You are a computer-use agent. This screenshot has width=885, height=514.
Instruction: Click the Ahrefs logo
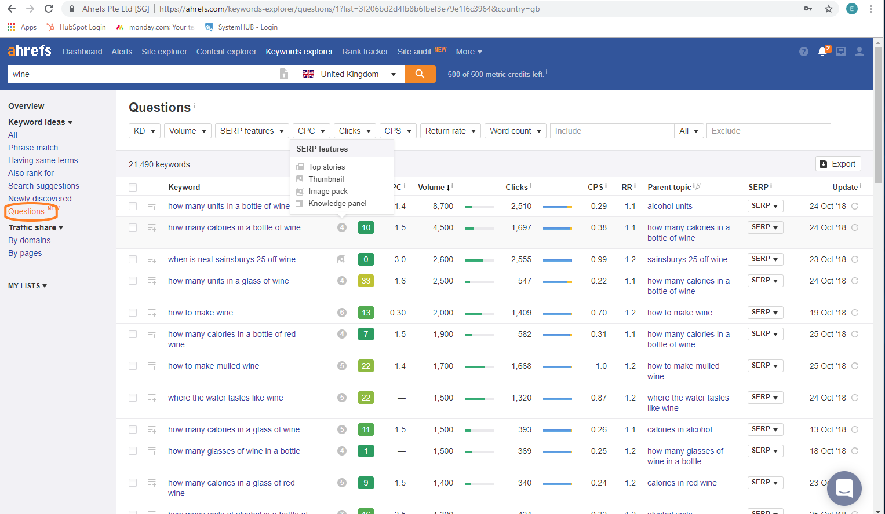point(30,51)
